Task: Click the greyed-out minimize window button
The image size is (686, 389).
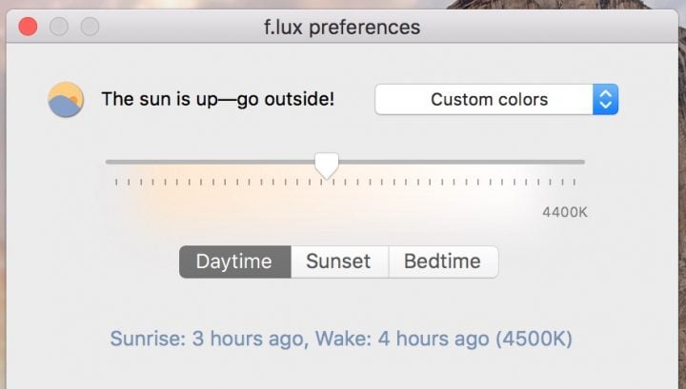Action: pos(59,27)
